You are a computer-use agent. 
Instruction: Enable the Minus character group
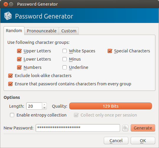coord(65,59)
